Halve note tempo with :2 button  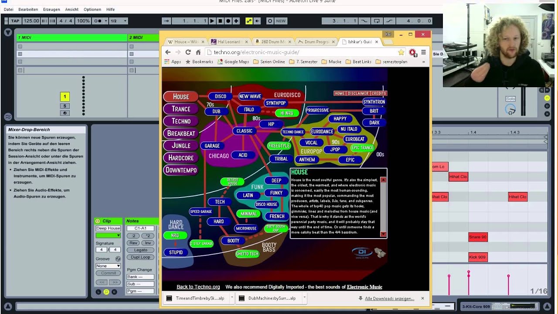point(133,235)
